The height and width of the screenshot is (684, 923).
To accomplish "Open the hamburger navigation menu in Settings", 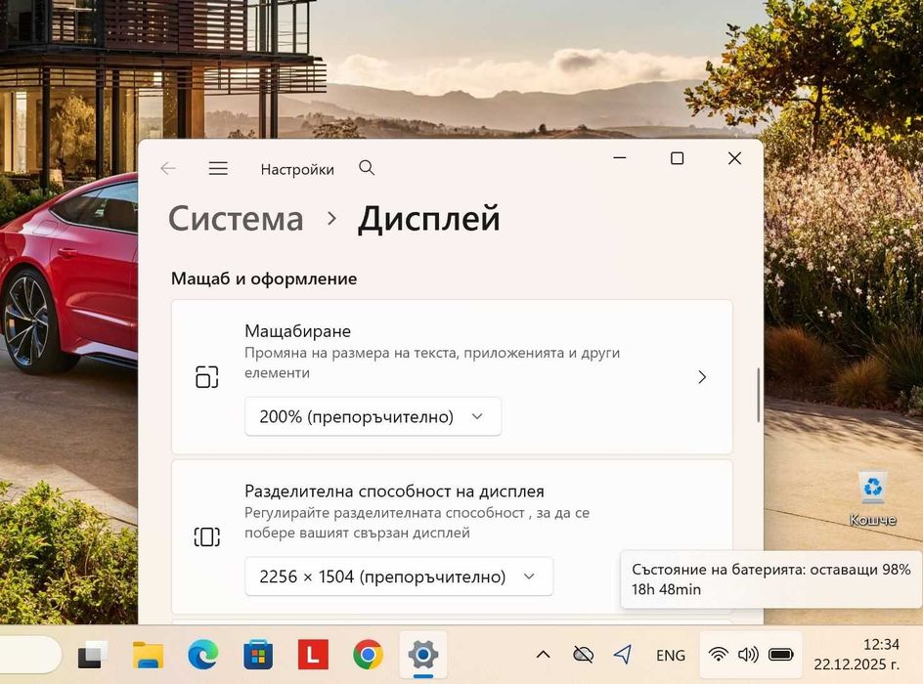I will tap(218, 169).
